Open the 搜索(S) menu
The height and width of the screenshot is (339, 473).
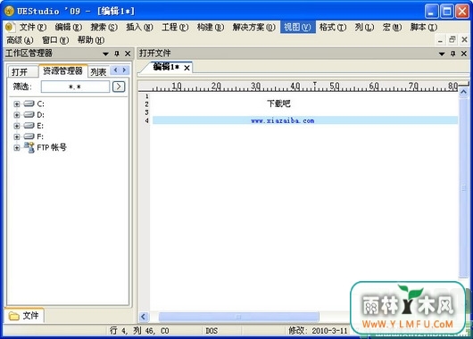(x=104, y=27)
